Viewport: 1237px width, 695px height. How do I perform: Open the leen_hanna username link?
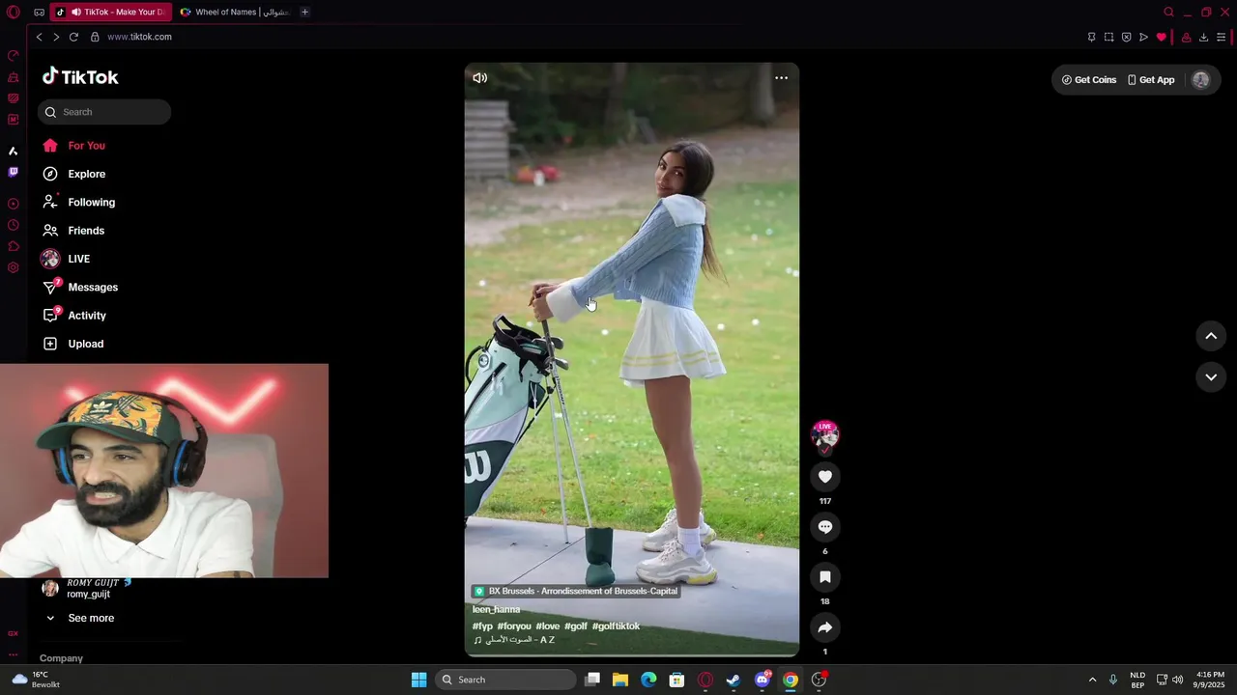point(496,610)
